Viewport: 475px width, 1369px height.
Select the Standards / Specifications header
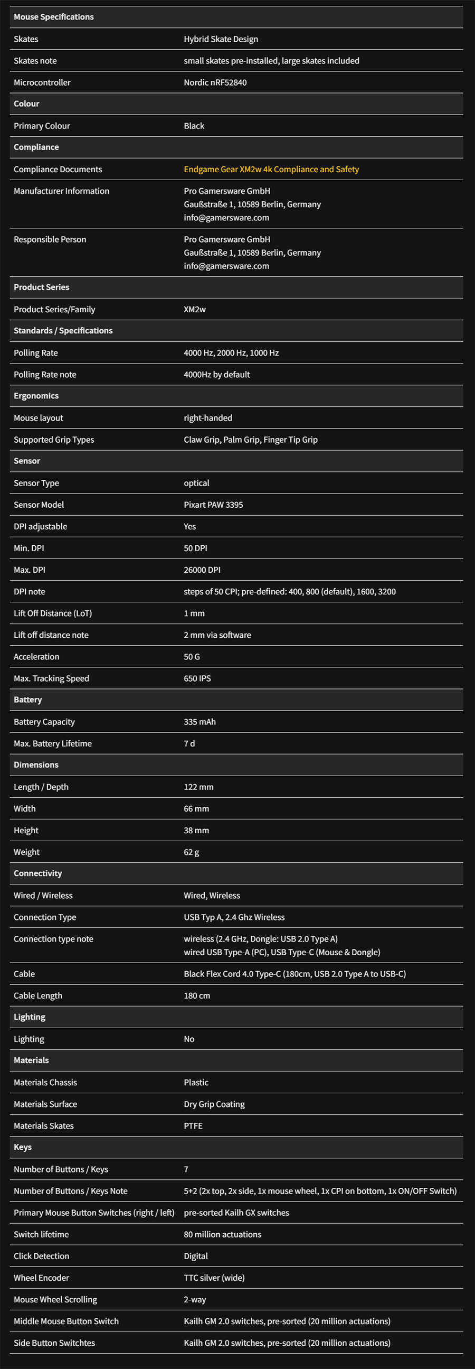click(x=63, y=331)
